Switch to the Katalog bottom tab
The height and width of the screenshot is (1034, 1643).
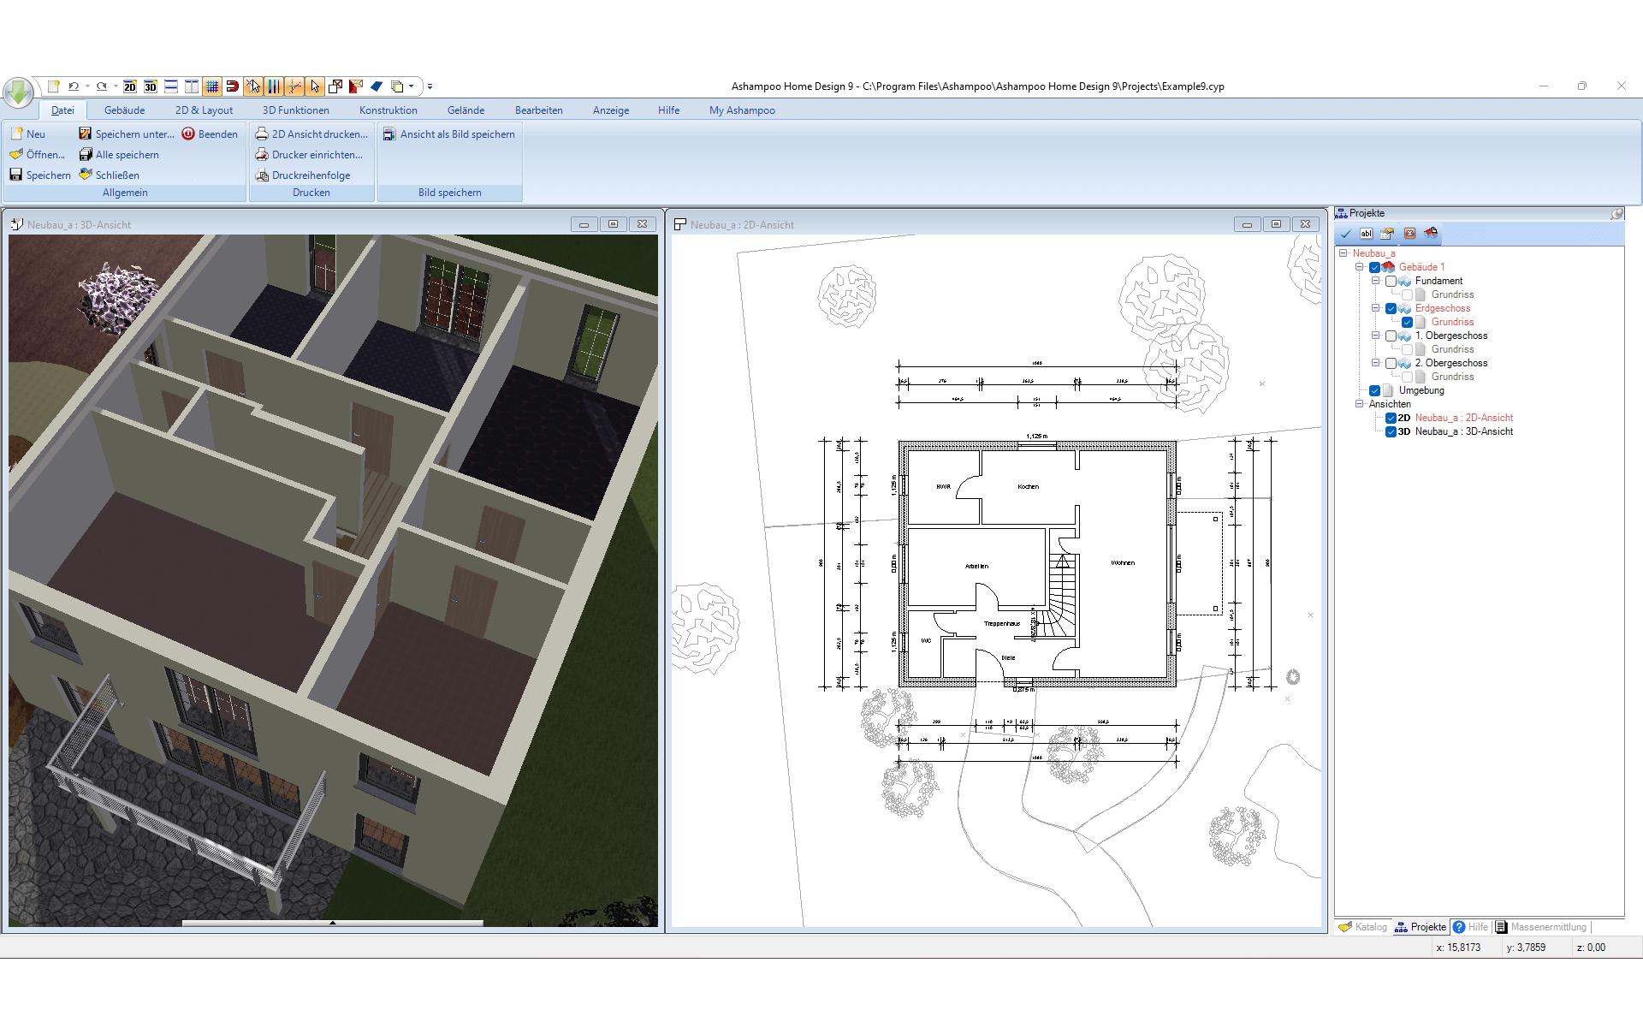click(1363, 927)
